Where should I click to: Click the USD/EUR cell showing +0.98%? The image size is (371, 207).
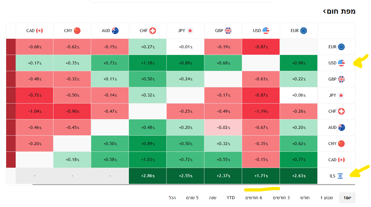(299, 63)
